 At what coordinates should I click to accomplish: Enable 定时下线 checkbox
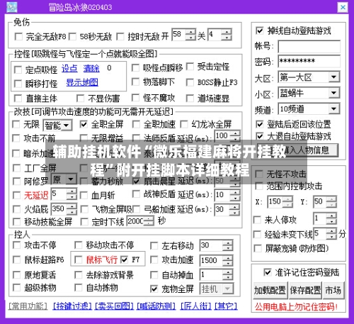click(x=84, y=222)
